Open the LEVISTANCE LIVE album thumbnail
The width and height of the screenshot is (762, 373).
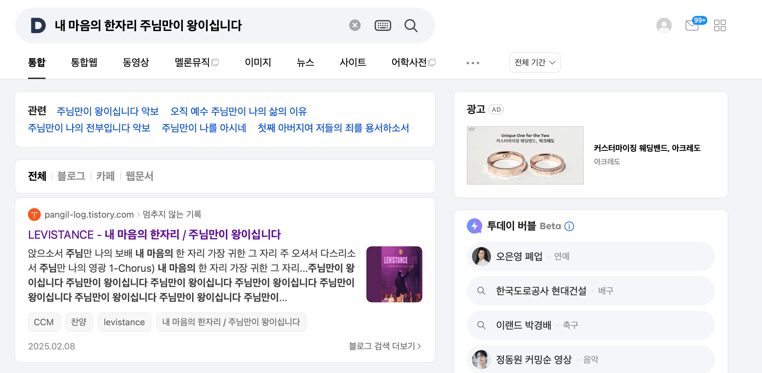coord(394,274)
